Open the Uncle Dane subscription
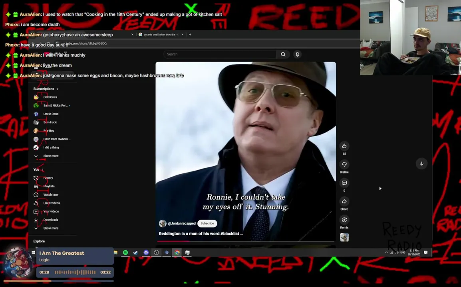Image resolution: width=461 pixels, height=287 pixels. point(51,114)
